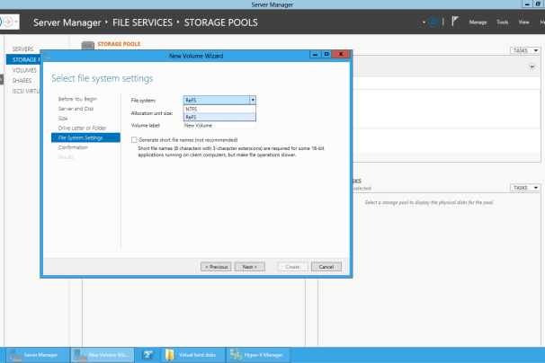Enable Generate short file names checkbox
This screenshot has height=363, width=545.
[x=134, y=139]
